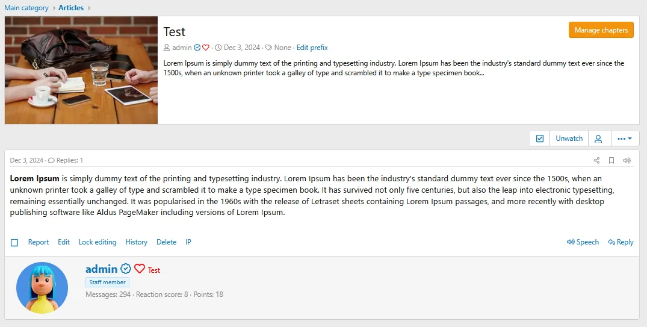Click the speaker icon in the post header
This screenshot has width=647, height=327.
click(x=627, y=160)
